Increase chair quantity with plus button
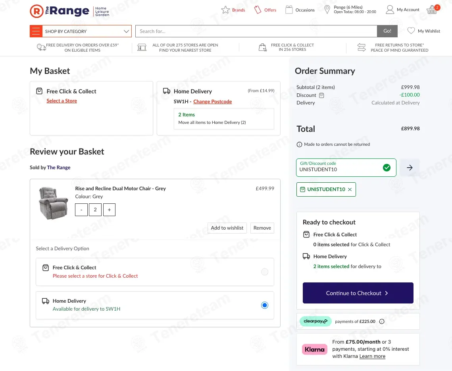This screenshot has height=371, width=452. [x=109, y=210]
